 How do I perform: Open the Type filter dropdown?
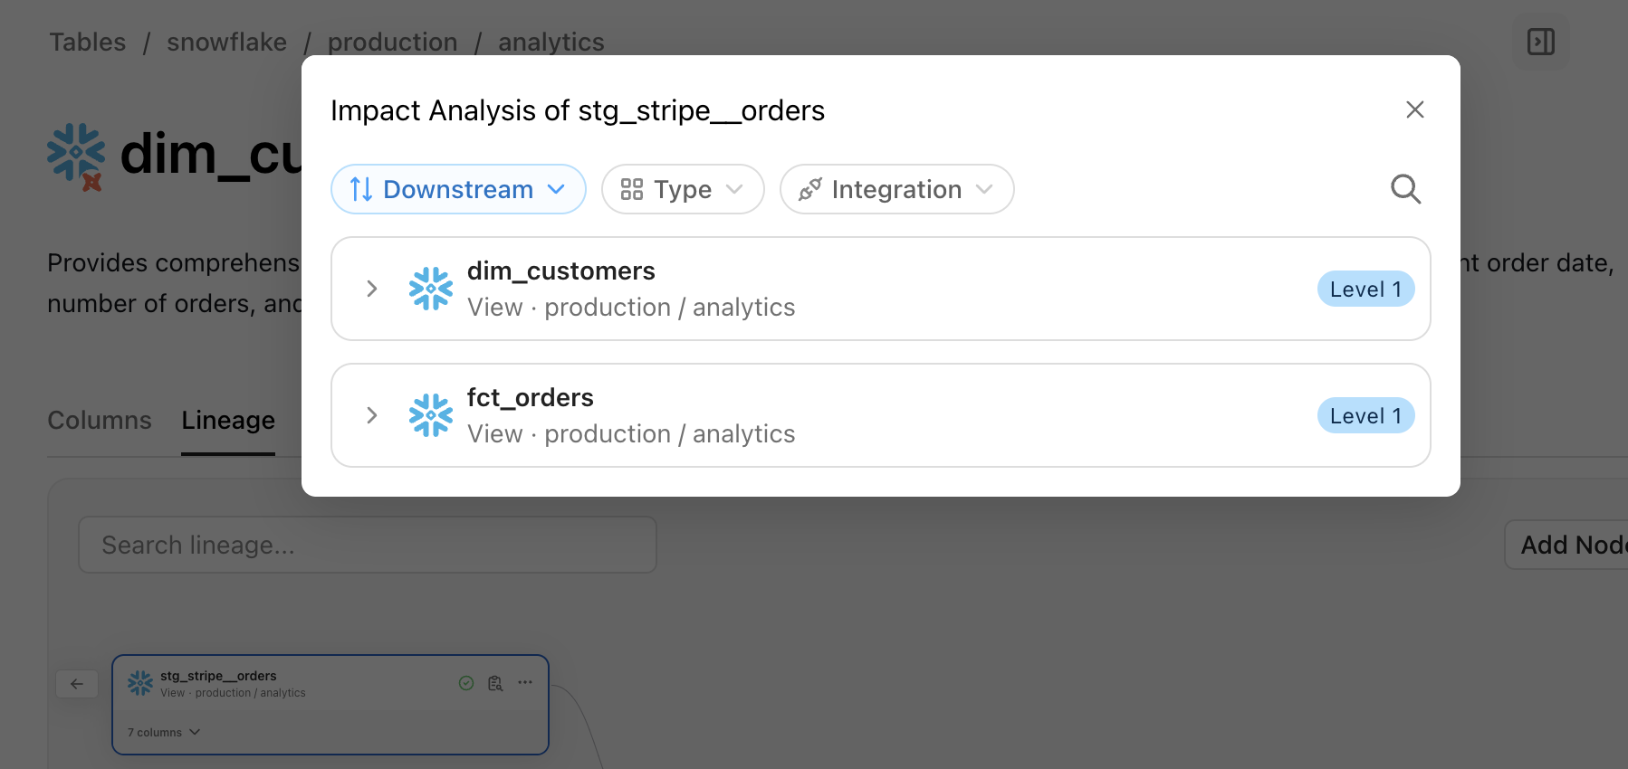tap(683, 189)
